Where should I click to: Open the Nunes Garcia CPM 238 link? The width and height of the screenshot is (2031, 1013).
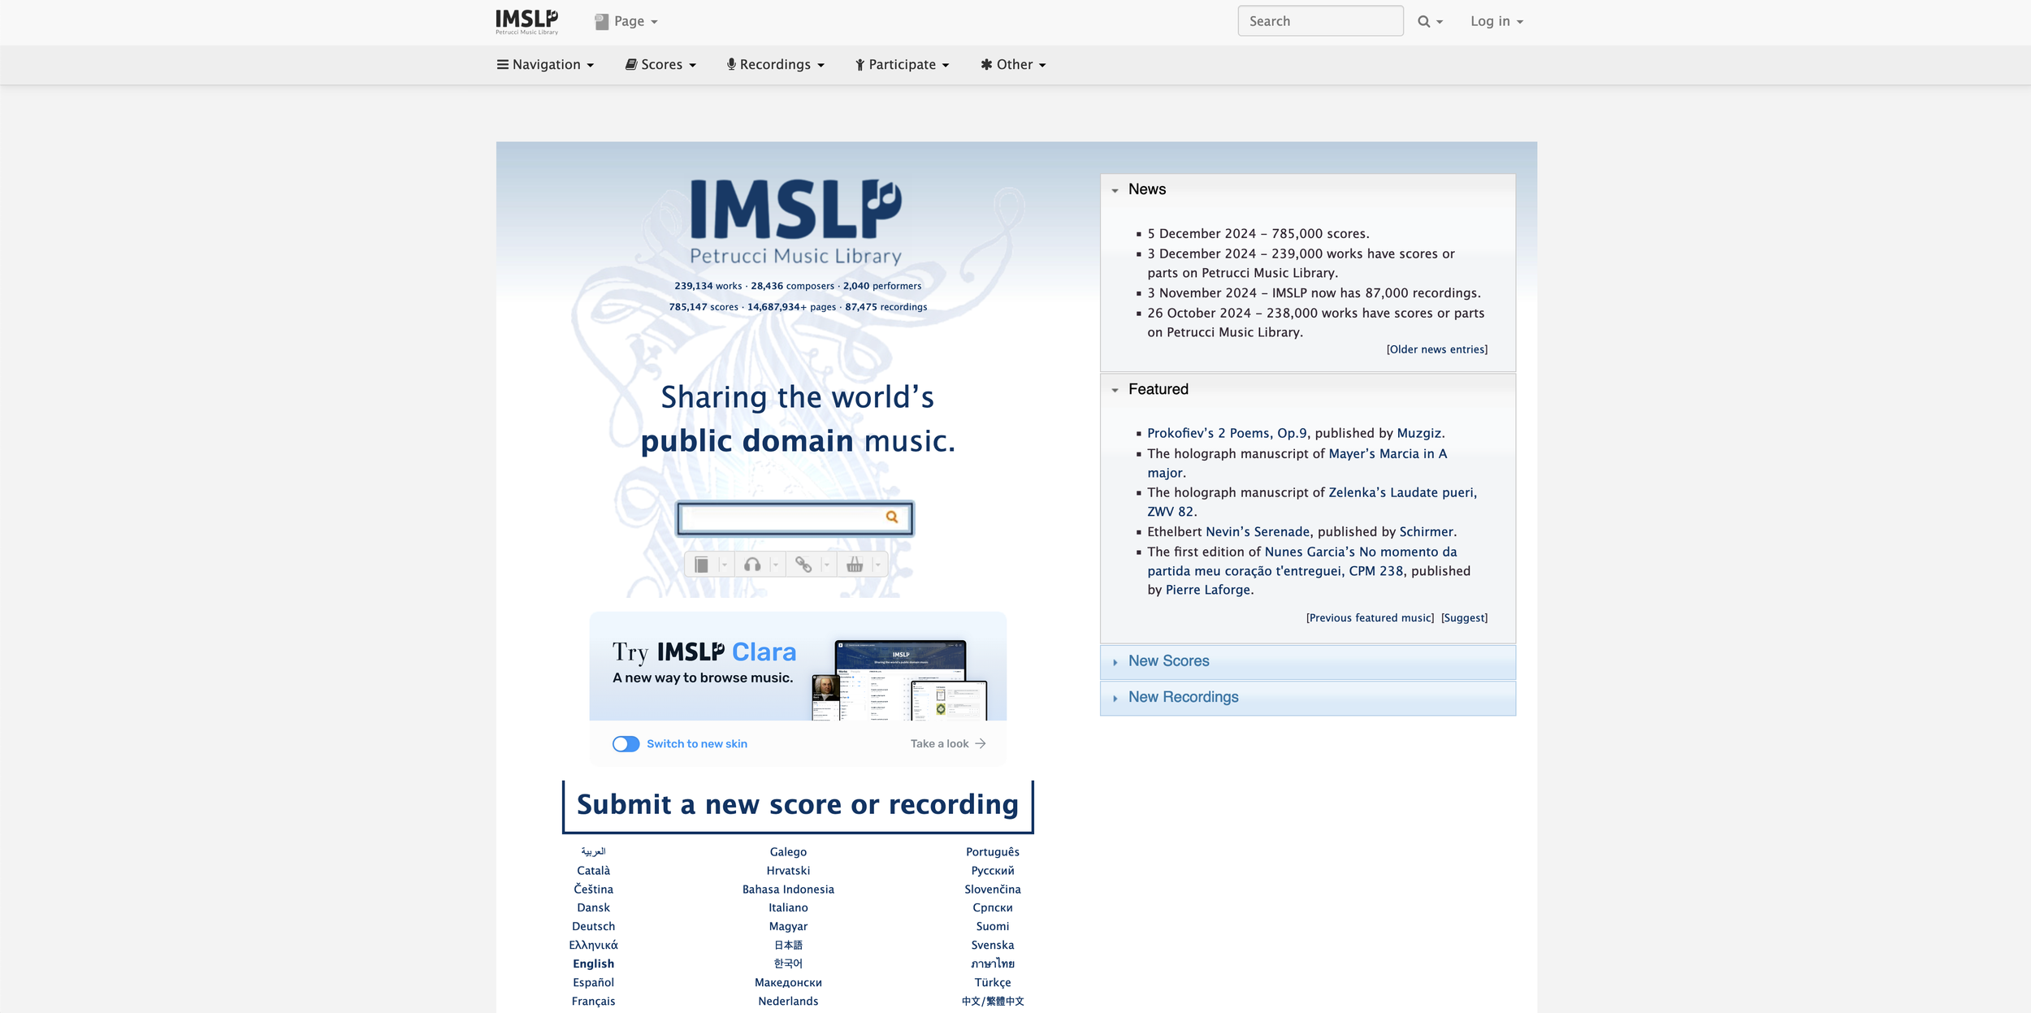1302,561
